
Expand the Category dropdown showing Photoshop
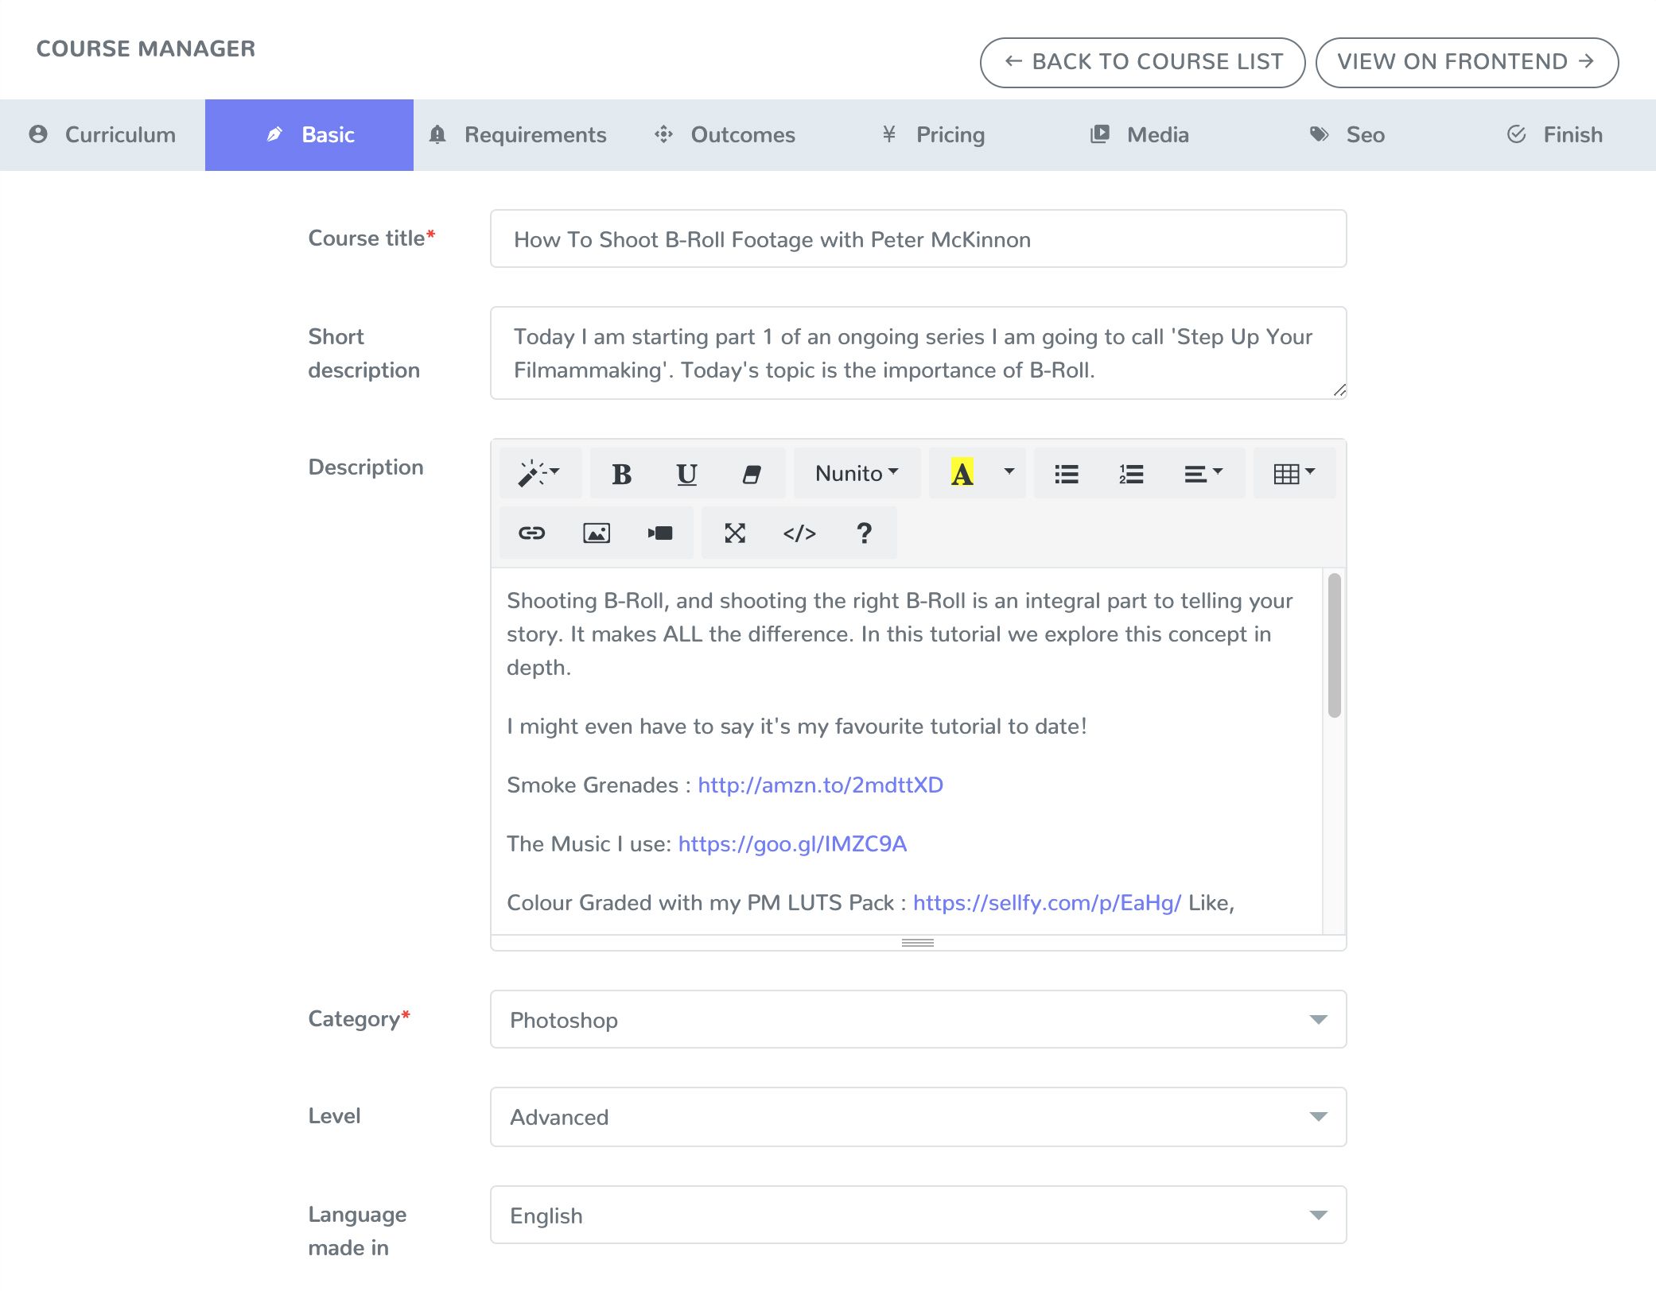point(918,1020)
